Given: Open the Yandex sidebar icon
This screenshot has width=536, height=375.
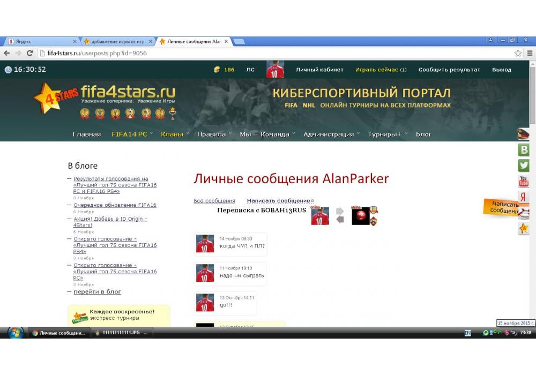Looking at the screenshot, I should pyautogui.click(x=523, y=197).
